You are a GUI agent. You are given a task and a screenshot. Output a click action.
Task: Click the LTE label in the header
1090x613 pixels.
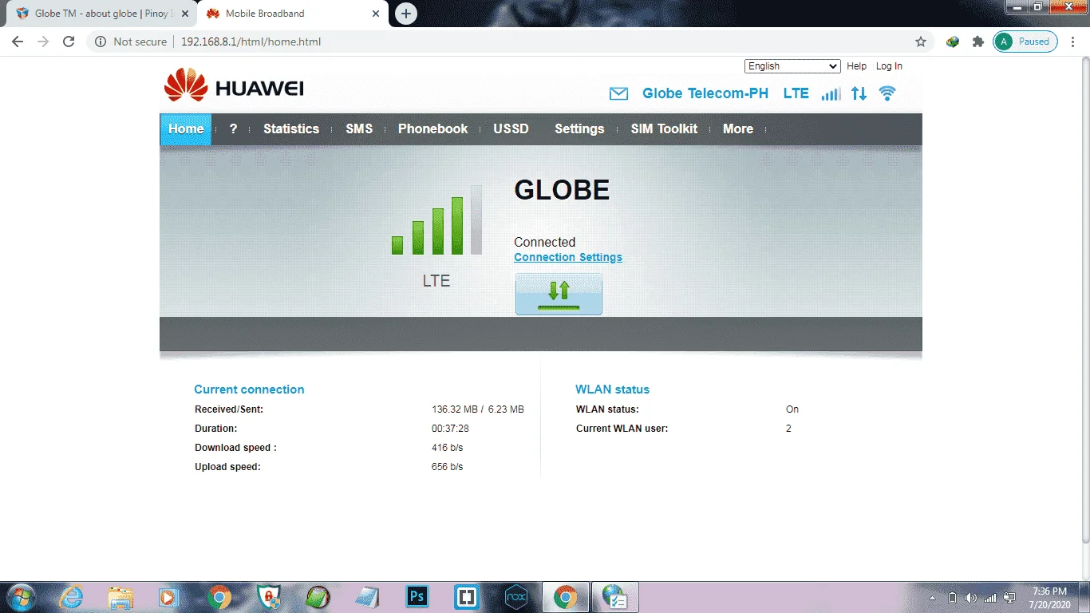tap(796, 93)
